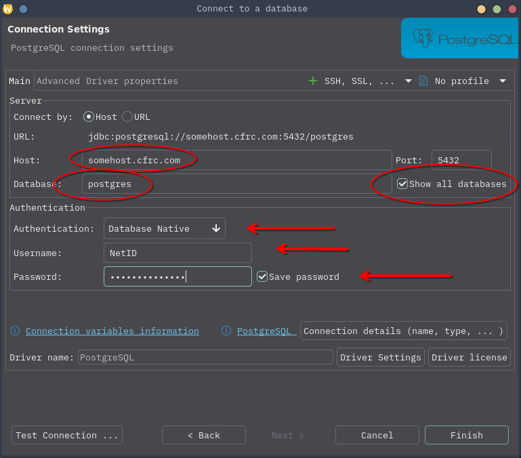
Task: Click the green maximize window button
Action: click(x=497, y=9)
